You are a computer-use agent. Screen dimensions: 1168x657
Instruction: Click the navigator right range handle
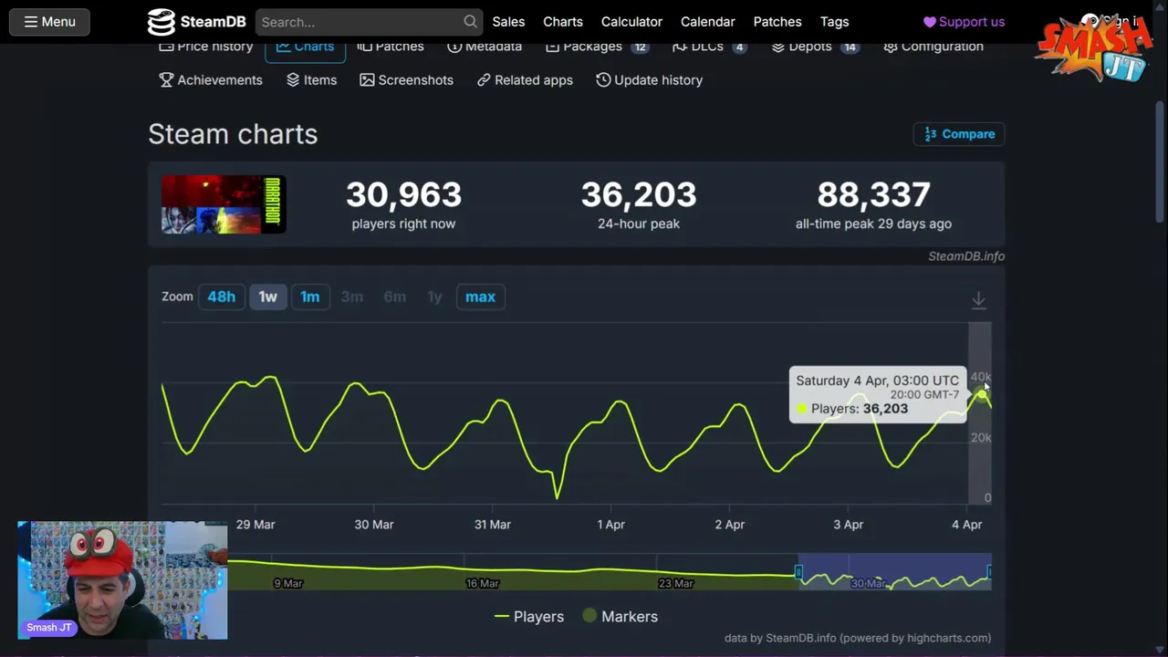point(988,573)
